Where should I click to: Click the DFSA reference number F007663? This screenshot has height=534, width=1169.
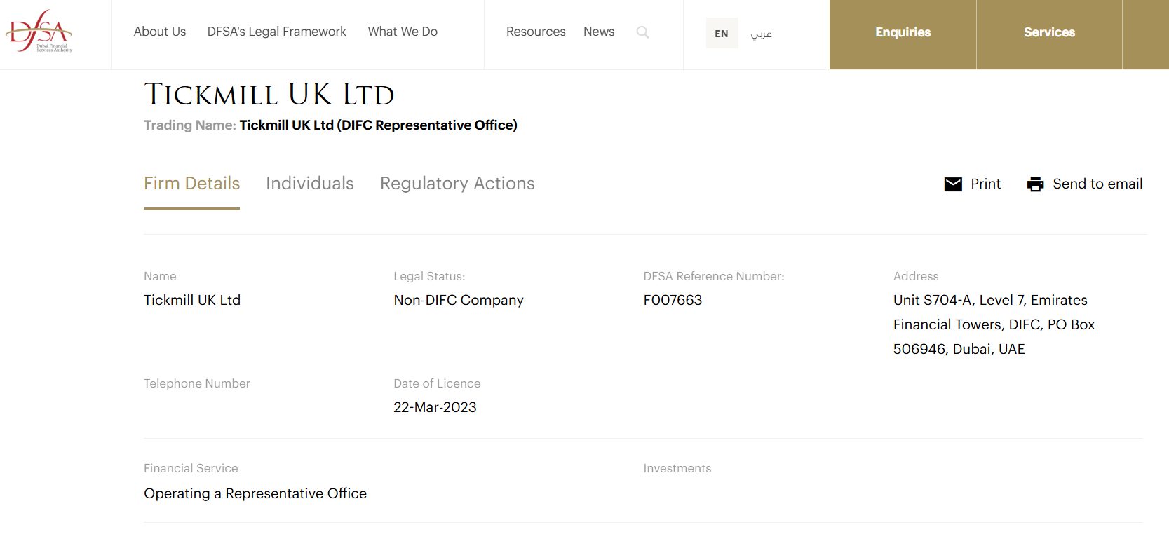coord(673,300)
